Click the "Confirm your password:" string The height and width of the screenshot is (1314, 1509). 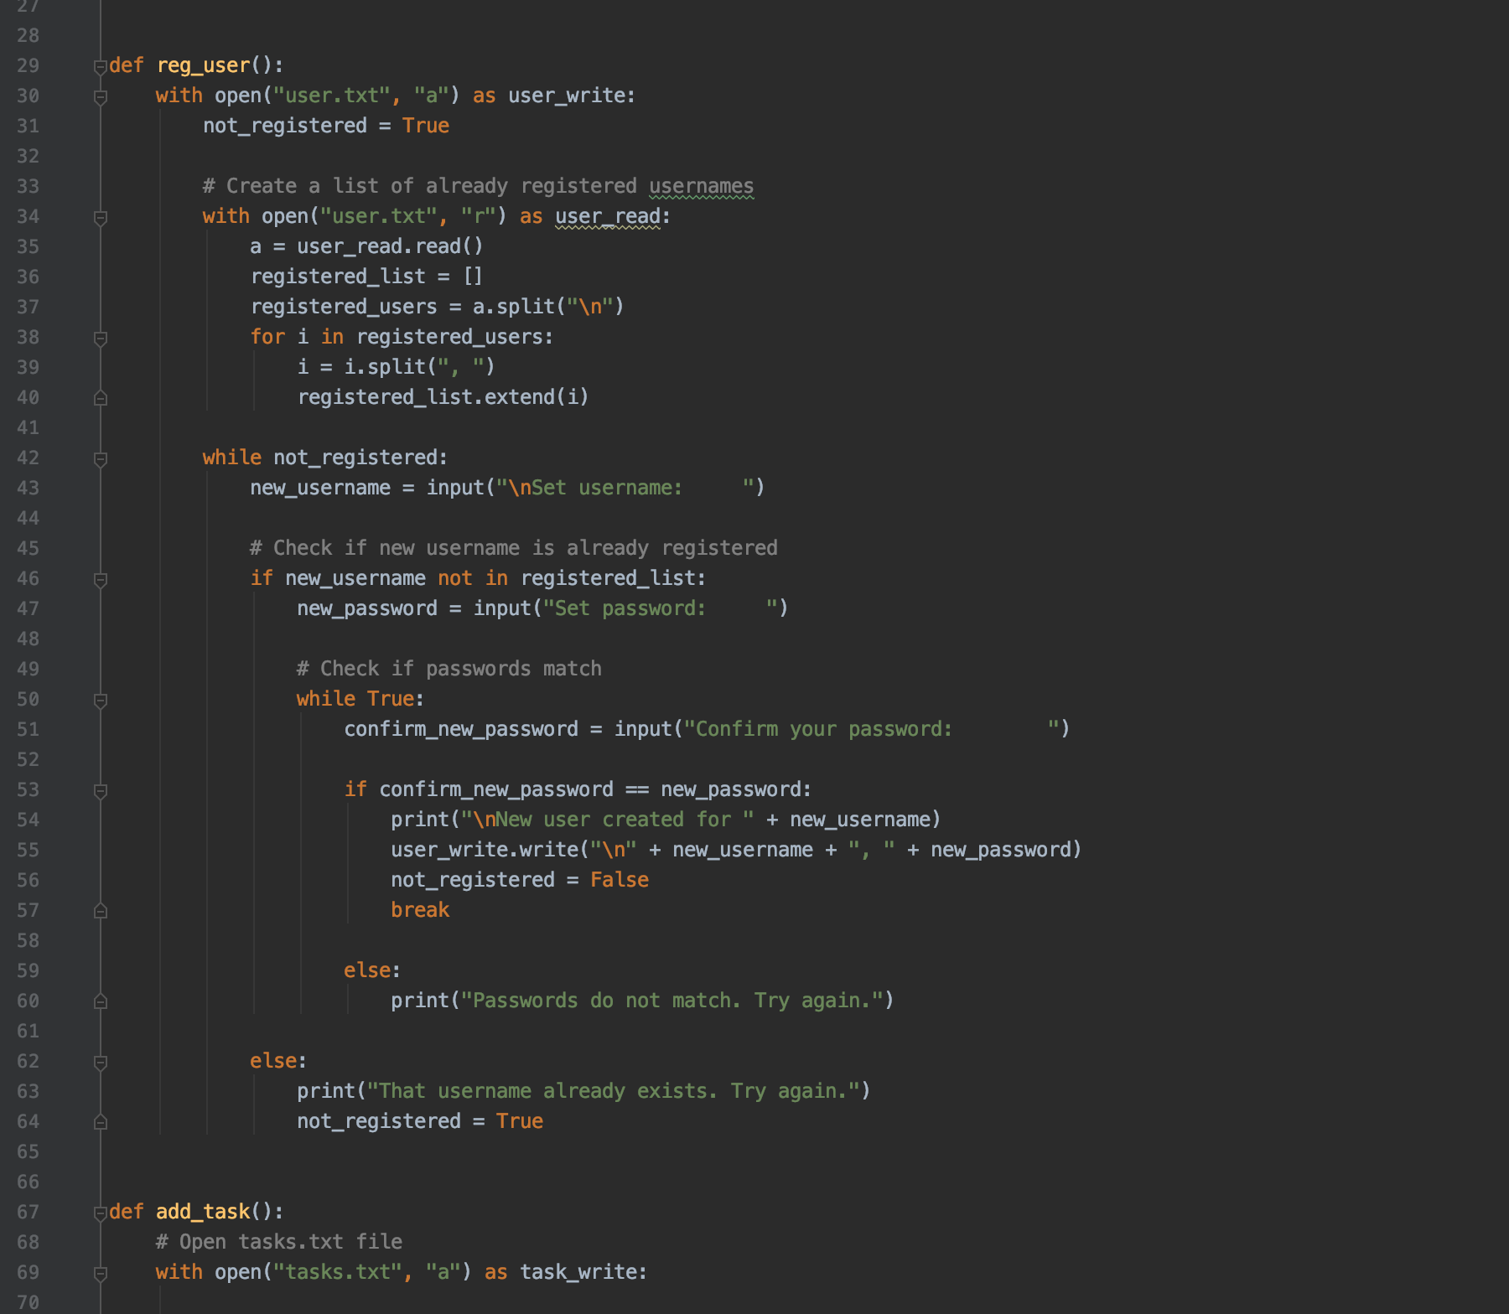871,729
